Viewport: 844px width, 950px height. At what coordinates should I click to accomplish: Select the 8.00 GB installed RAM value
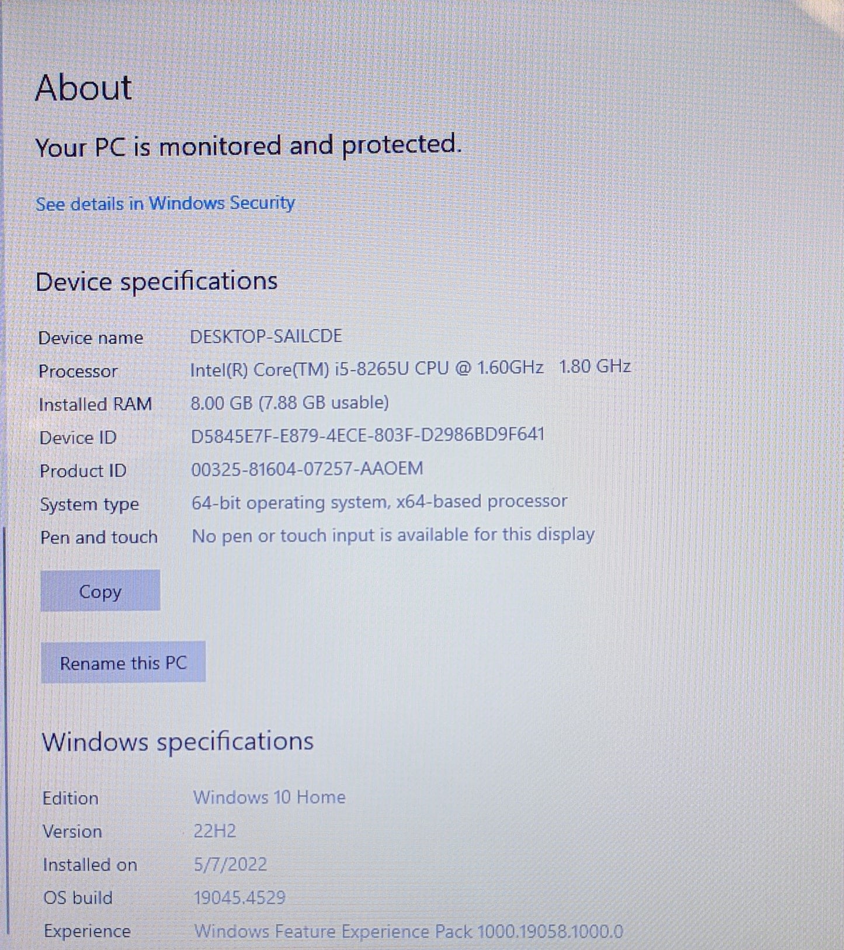coord(290,403)
